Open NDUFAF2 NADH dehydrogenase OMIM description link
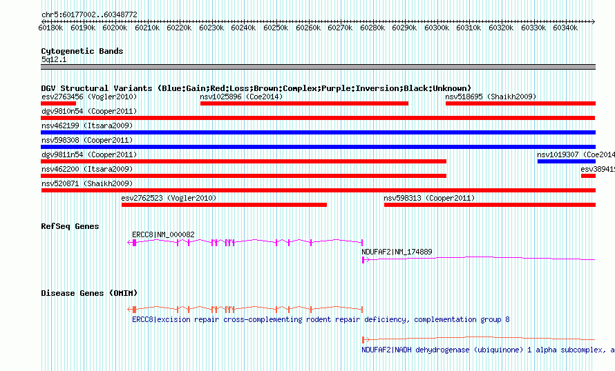The height and width of the screenshot is (371, 615). [488, 350]
